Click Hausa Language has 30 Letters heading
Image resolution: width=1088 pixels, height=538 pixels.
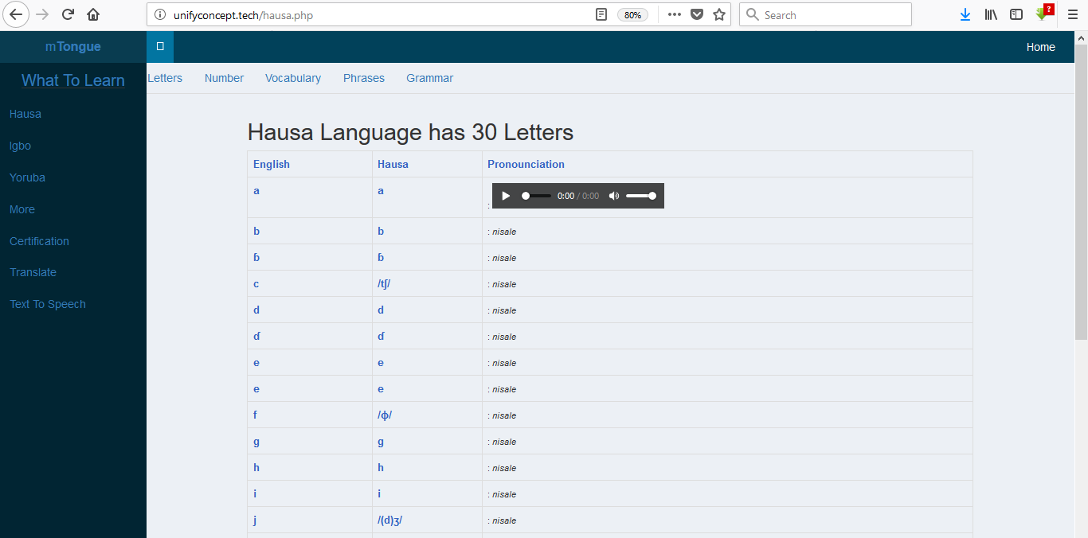click(x=410, y=132)
